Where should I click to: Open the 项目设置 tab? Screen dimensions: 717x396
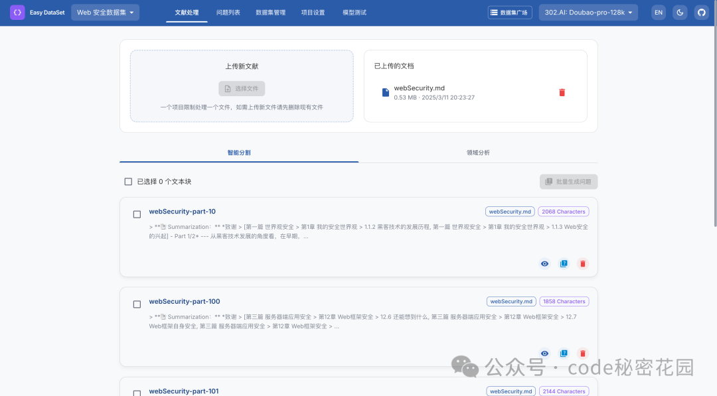pos(313,13)
